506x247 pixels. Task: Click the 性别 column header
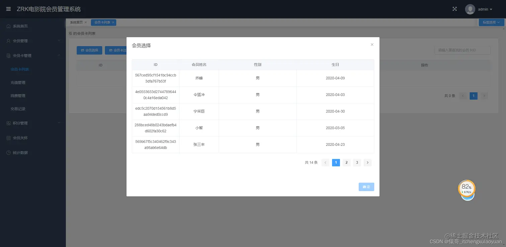(258, 65)
